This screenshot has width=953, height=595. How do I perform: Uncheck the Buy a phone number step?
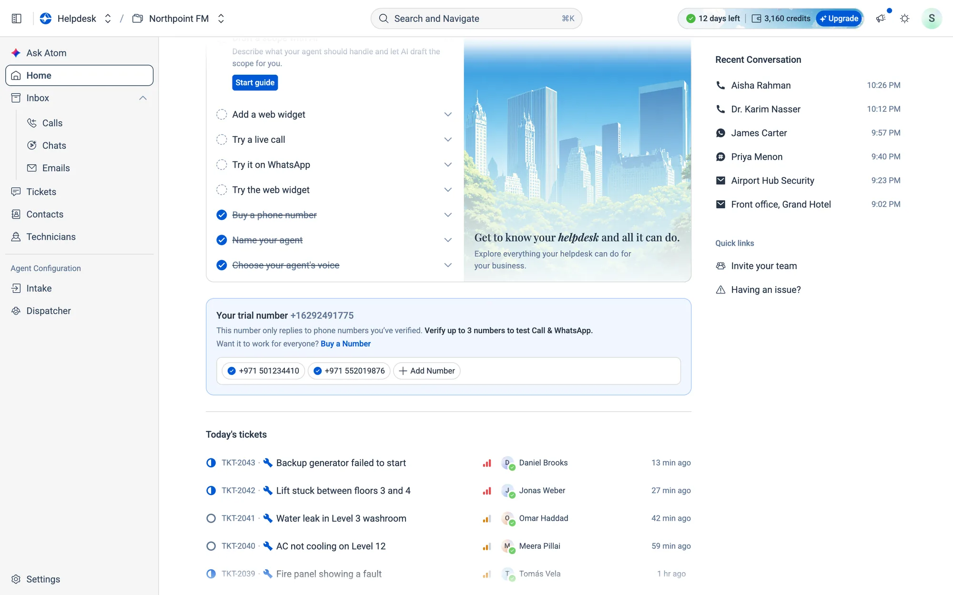tap(222, 215)
